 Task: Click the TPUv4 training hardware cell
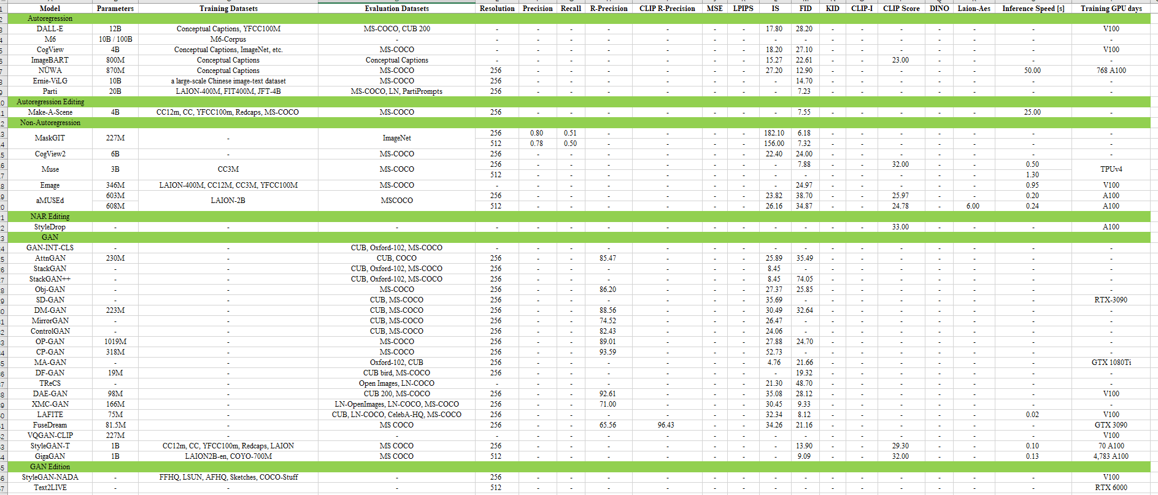pos(1111,169)
